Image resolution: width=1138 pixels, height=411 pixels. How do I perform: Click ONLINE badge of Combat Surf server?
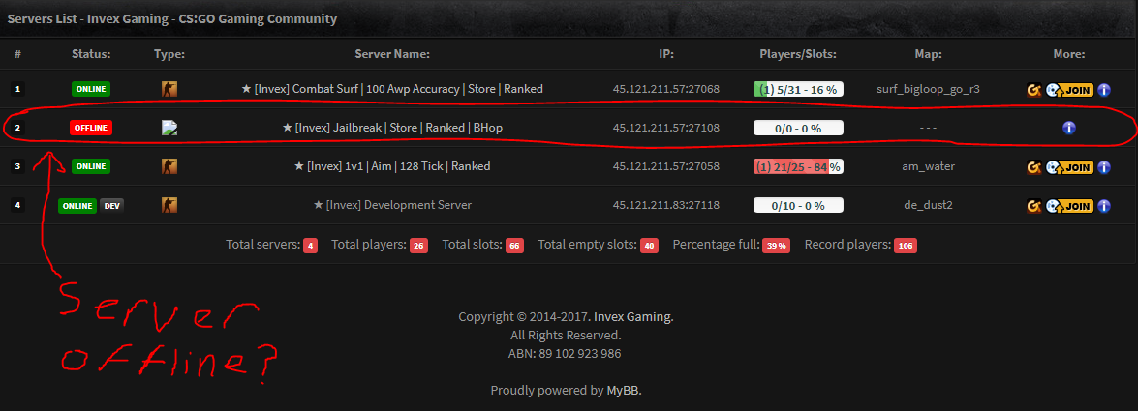91,89
